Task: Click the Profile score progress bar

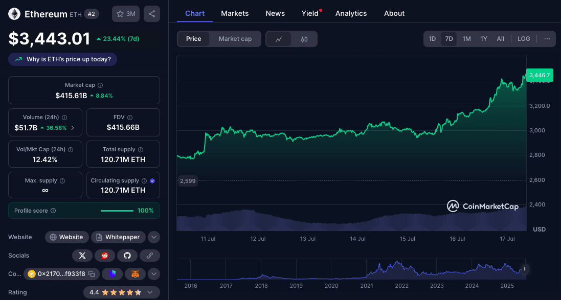Action: [117, 211]
